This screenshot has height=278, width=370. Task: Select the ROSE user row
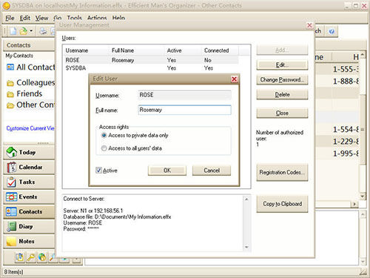click(150, 60)
